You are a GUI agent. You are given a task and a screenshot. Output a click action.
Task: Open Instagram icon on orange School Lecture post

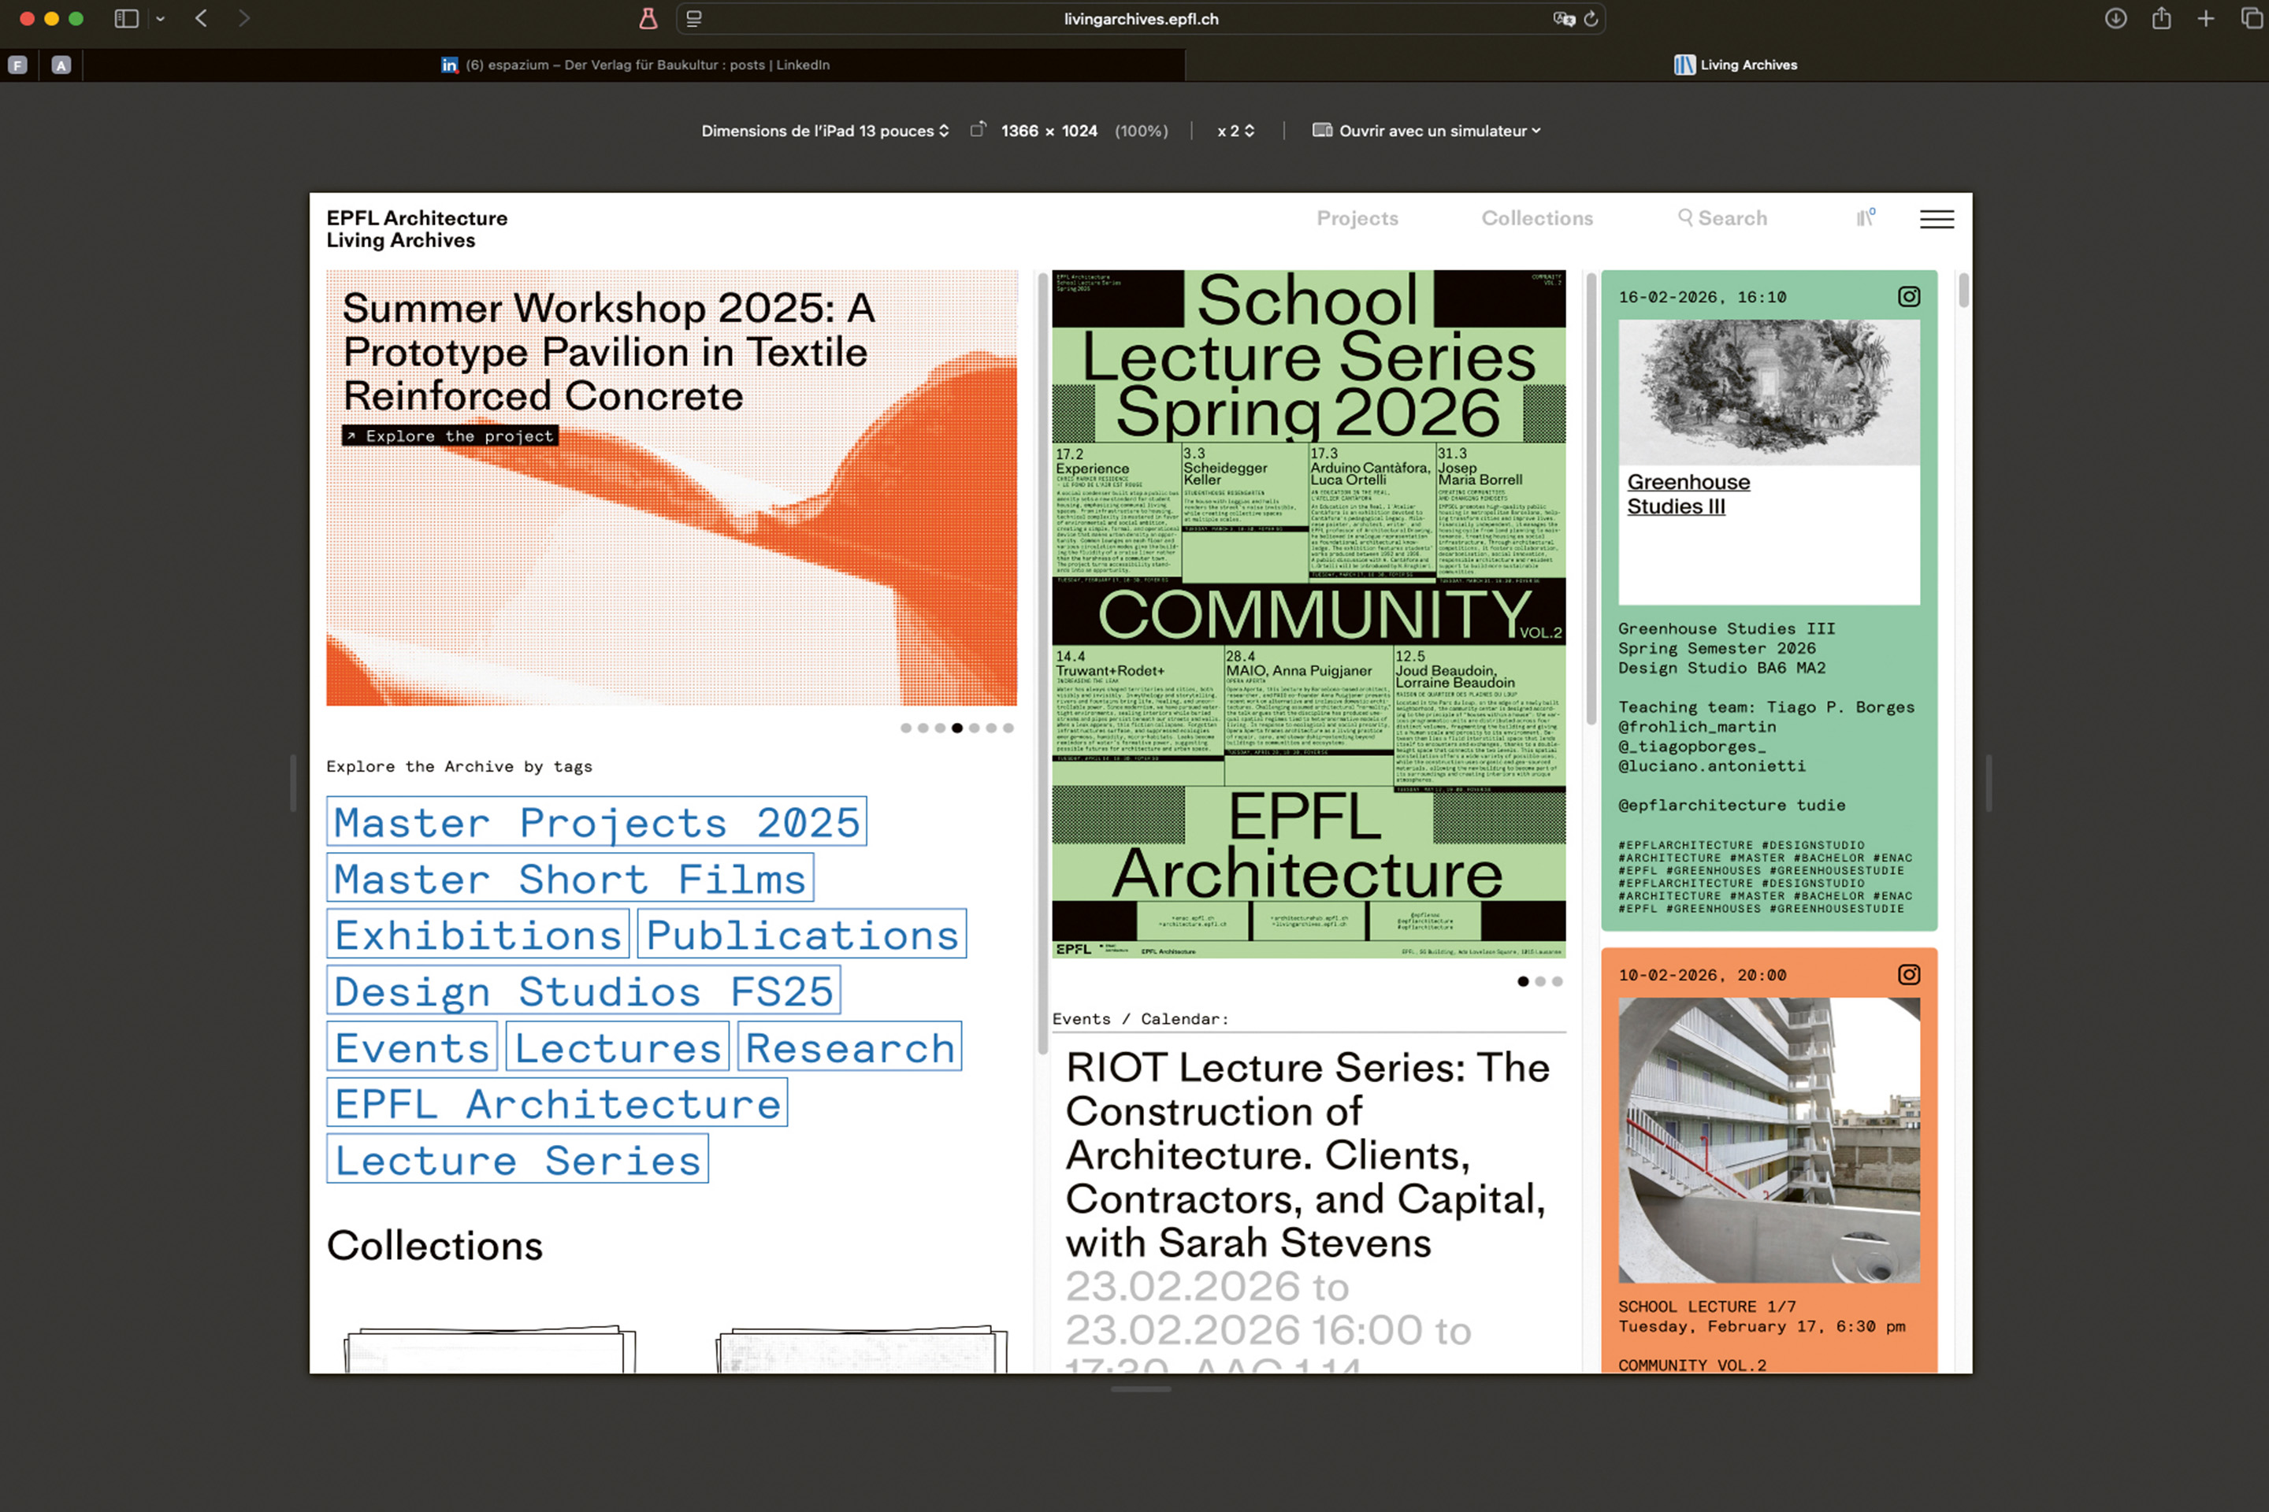coord(1908,975)
